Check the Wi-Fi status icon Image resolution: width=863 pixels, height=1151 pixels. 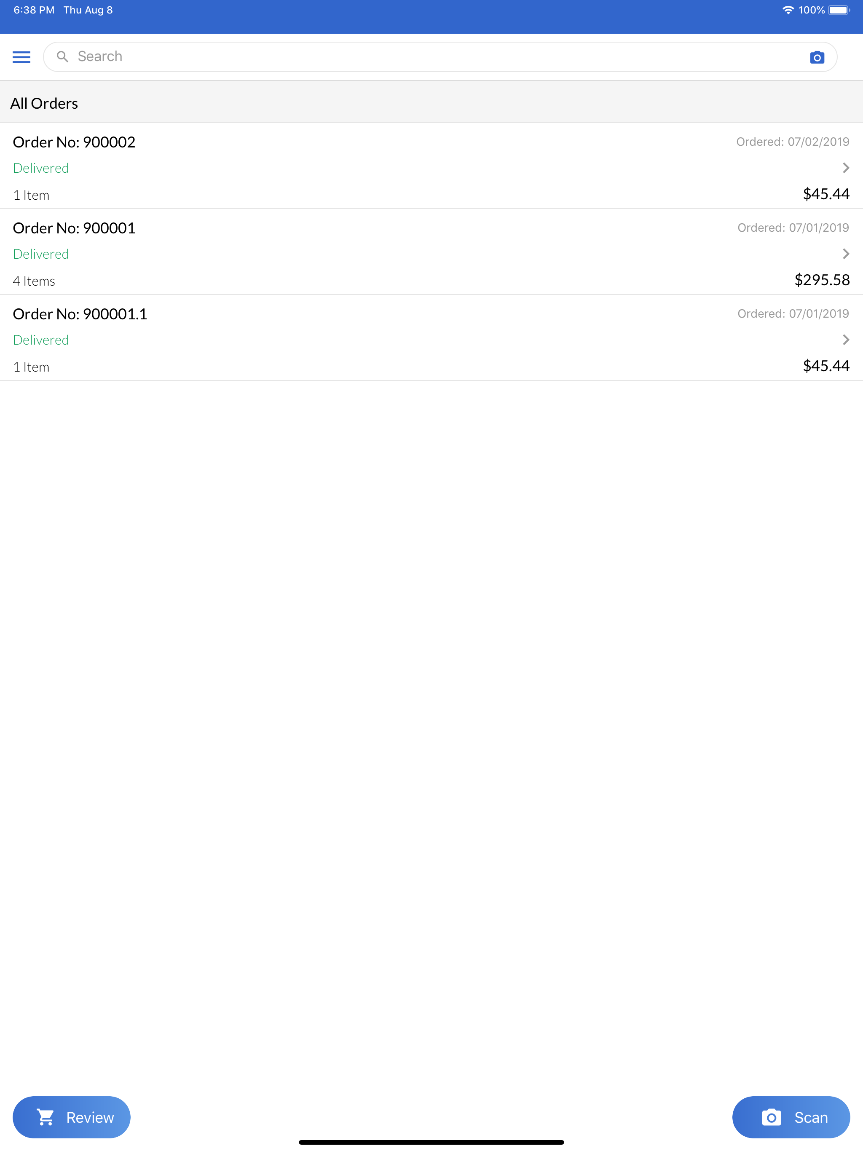788,11
